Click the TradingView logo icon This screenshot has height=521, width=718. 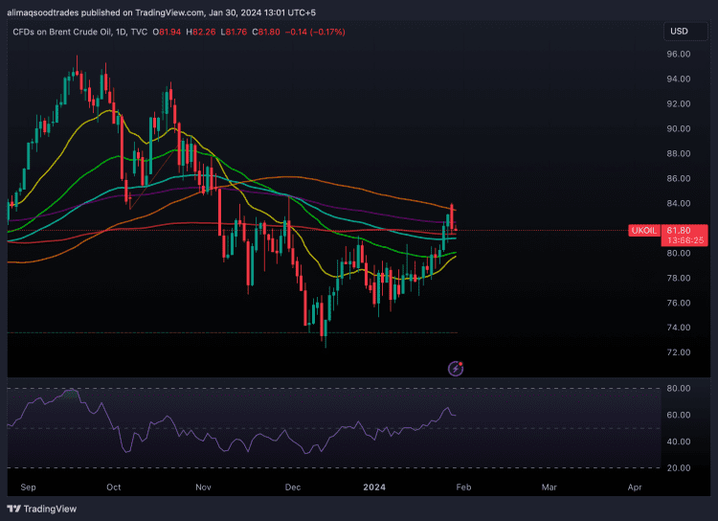pyautogui.click(x=13, y=509)
